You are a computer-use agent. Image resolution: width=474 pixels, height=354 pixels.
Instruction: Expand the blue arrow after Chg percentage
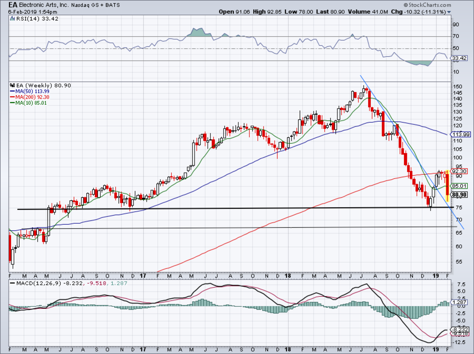449,12
